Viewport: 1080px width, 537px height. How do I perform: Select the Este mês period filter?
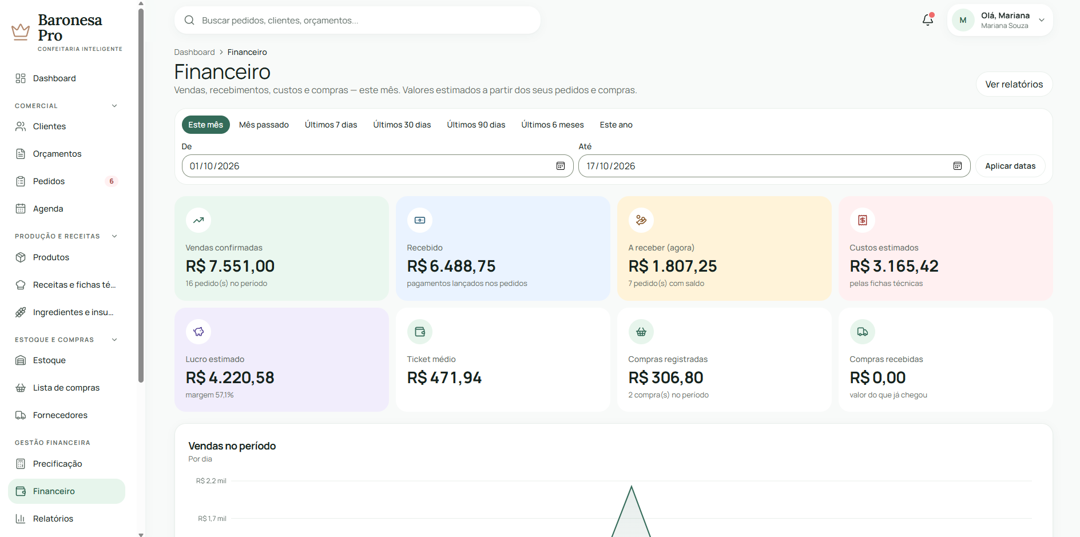click(x=206, y=125)
